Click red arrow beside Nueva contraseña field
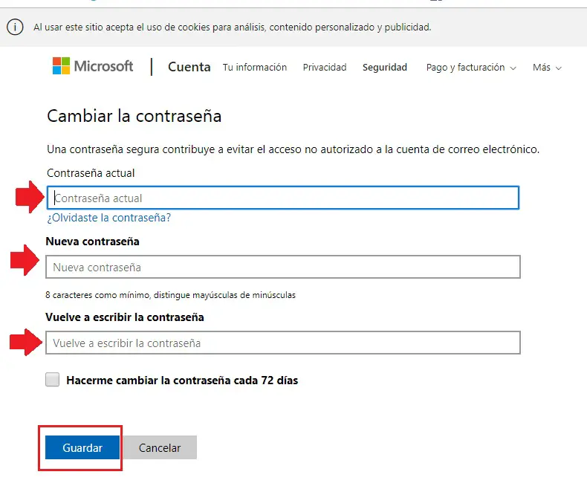 [x=23, y=261]
